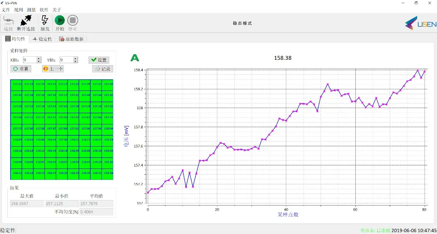
Task: Click the 设置 (Set) button with checkmark
Action: coord(99,60)
